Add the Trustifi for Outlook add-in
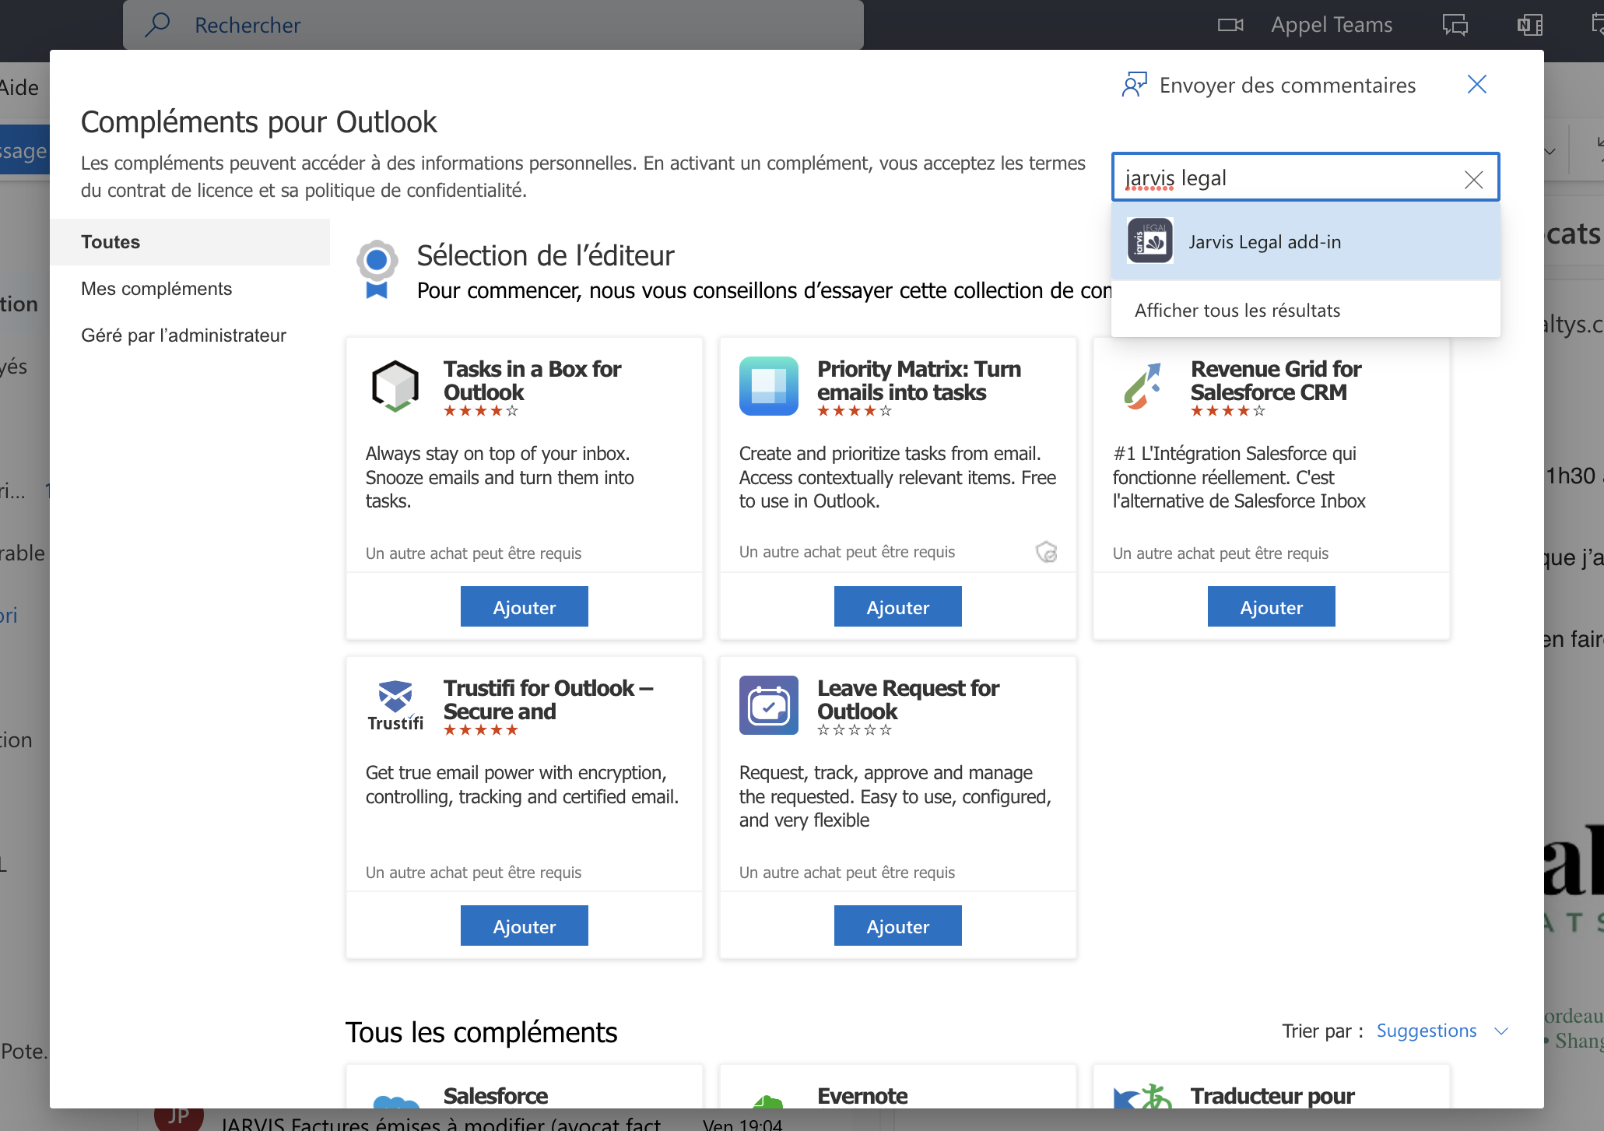Viewport: 1604px width, 1131px height. (525, 926)
